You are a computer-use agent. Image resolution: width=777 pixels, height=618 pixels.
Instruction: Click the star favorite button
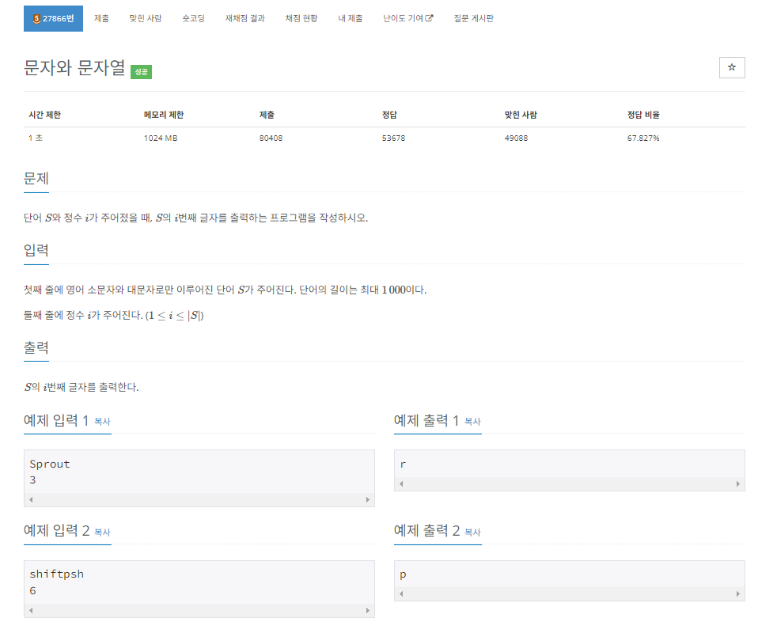tap(732, 67)
